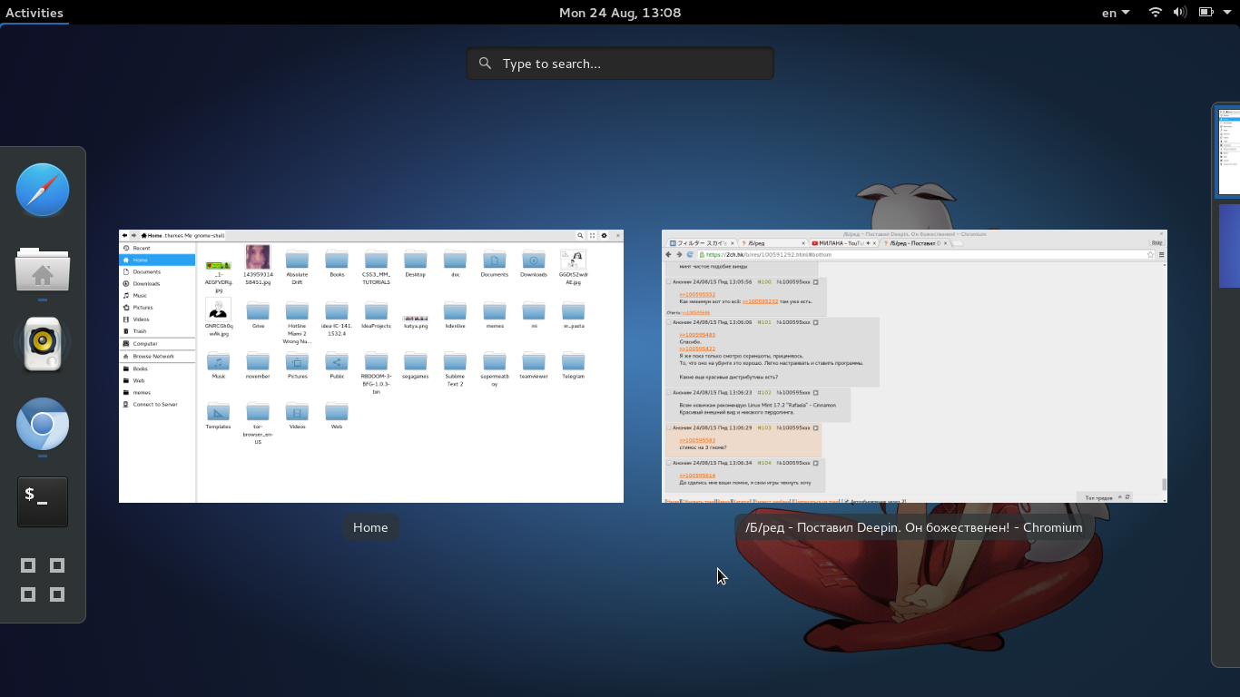Select Downloads in Files sidebar
Viewport: 1240px width, 697px height.
(x=157, y=283)
